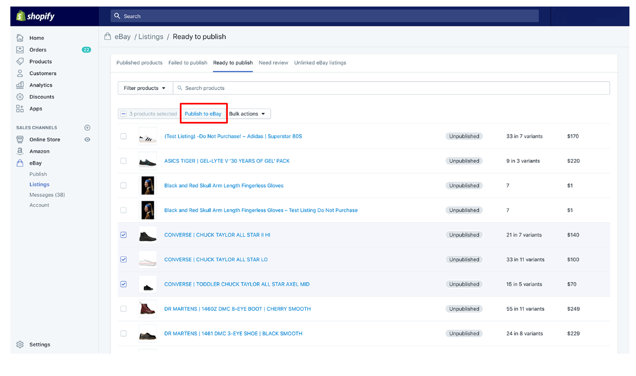Image resolution: width=636 pixels, height=376 pixels.
Task: Uncheck CONVERSE CHUCK TAYLOR ALL STAR LO
Action: coord(123,260)
